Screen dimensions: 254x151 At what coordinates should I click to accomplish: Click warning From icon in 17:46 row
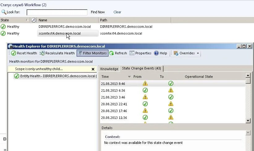145,111
